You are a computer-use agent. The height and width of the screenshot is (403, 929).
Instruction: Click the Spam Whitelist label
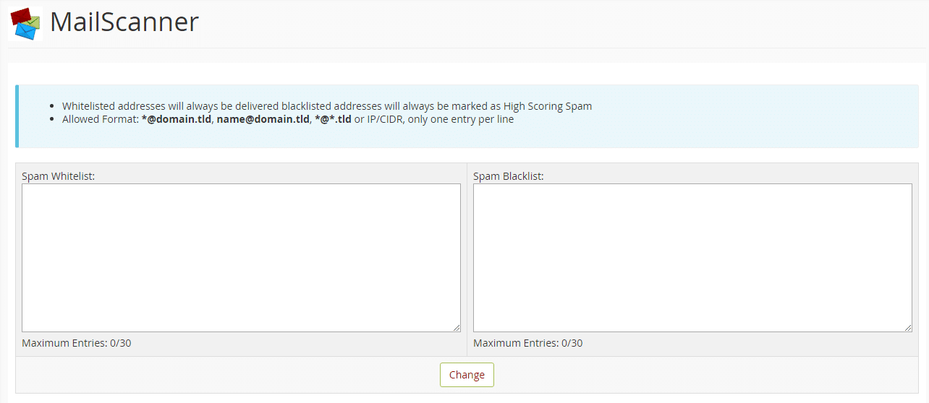[59, 175]
